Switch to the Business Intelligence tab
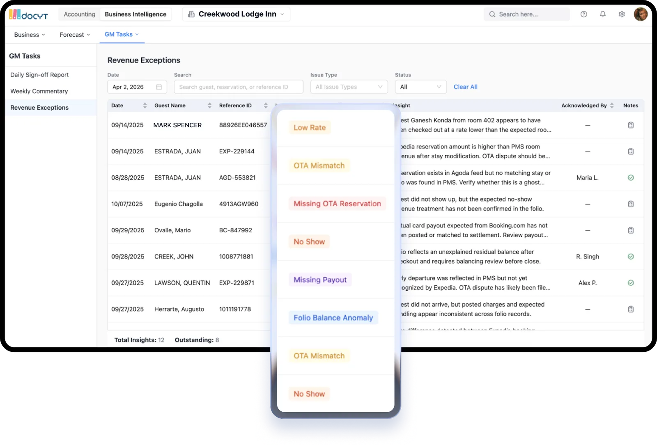 [x=136, y=14]
